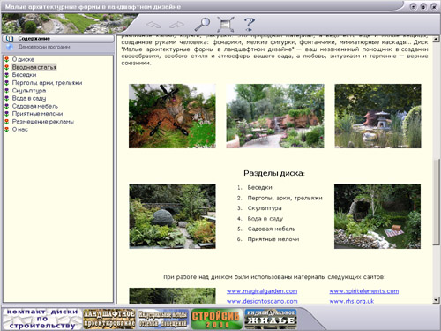Open Беседки section in sidebar
The width and height of the screenshot is (441, 331).
(24, 75)
